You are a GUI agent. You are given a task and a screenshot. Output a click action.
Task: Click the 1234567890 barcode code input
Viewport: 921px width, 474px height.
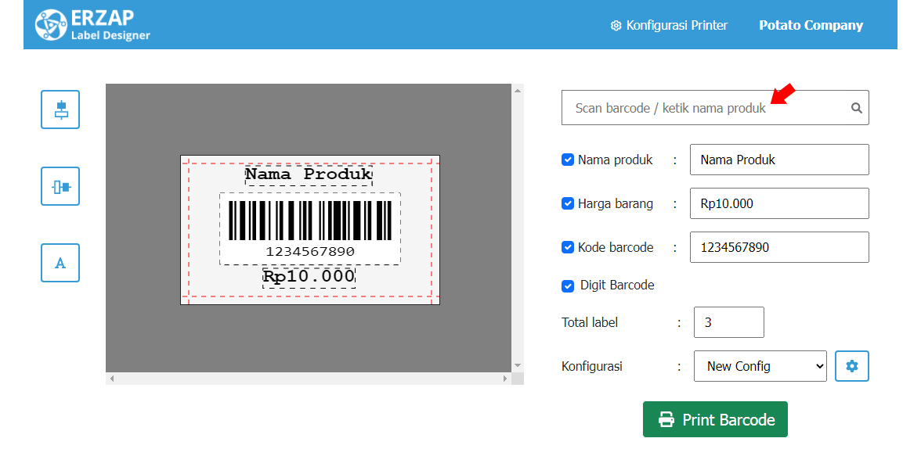pos(778,247)
